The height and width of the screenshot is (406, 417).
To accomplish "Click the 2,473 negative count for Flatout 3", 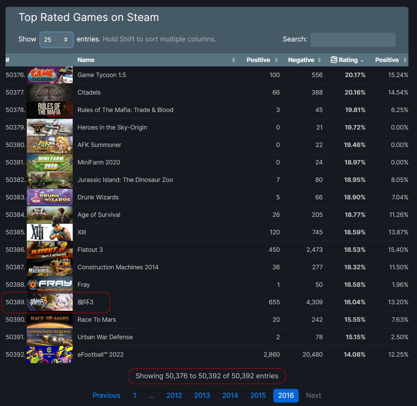I will [x=314, y=250].
